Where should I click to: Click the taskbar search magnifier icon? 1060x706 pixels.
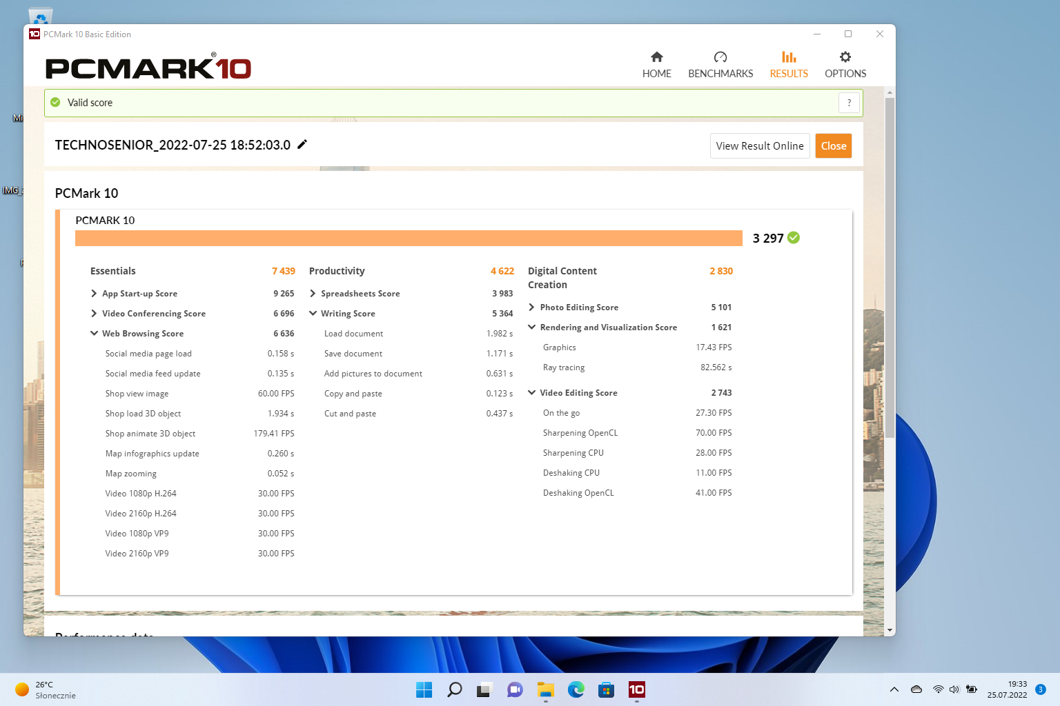[454, 689]
